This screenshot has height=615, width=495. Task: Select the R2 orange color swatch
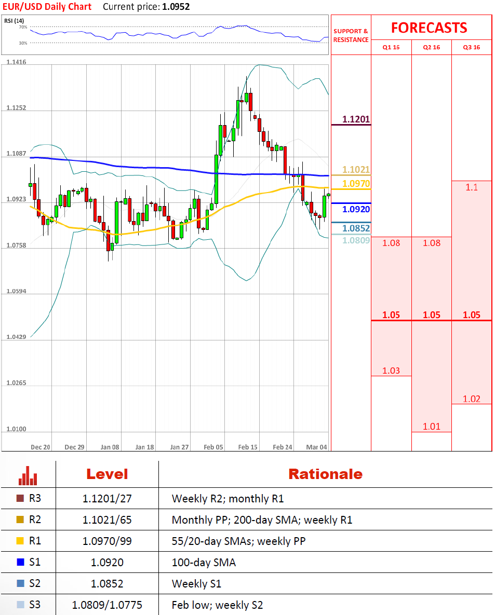[20, 520]
